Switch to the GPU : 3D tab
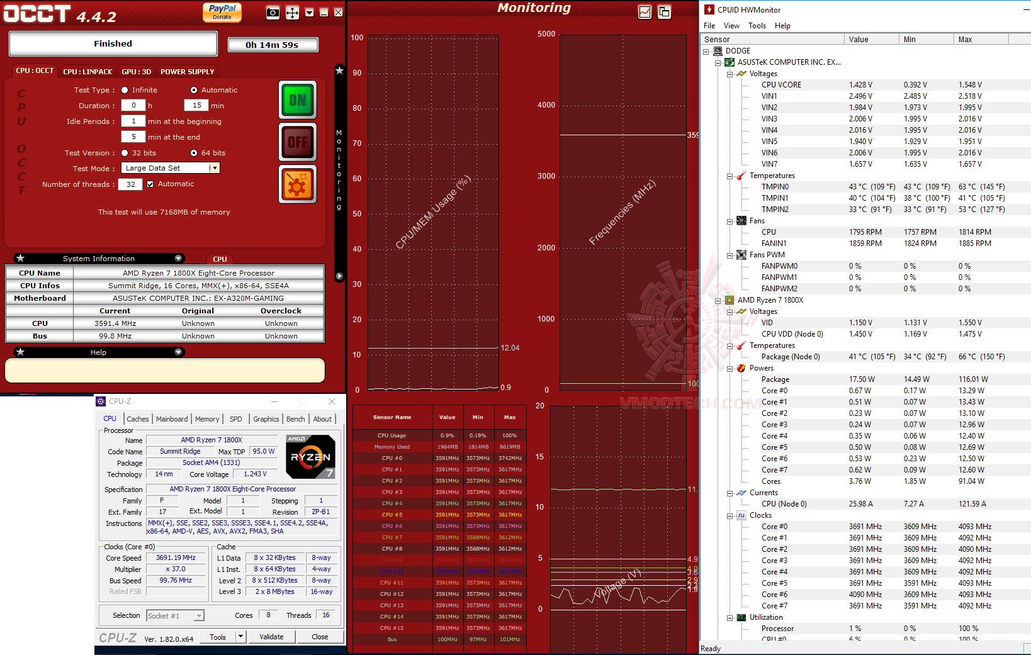This screenshot has height=655, width=1031. 137,72
